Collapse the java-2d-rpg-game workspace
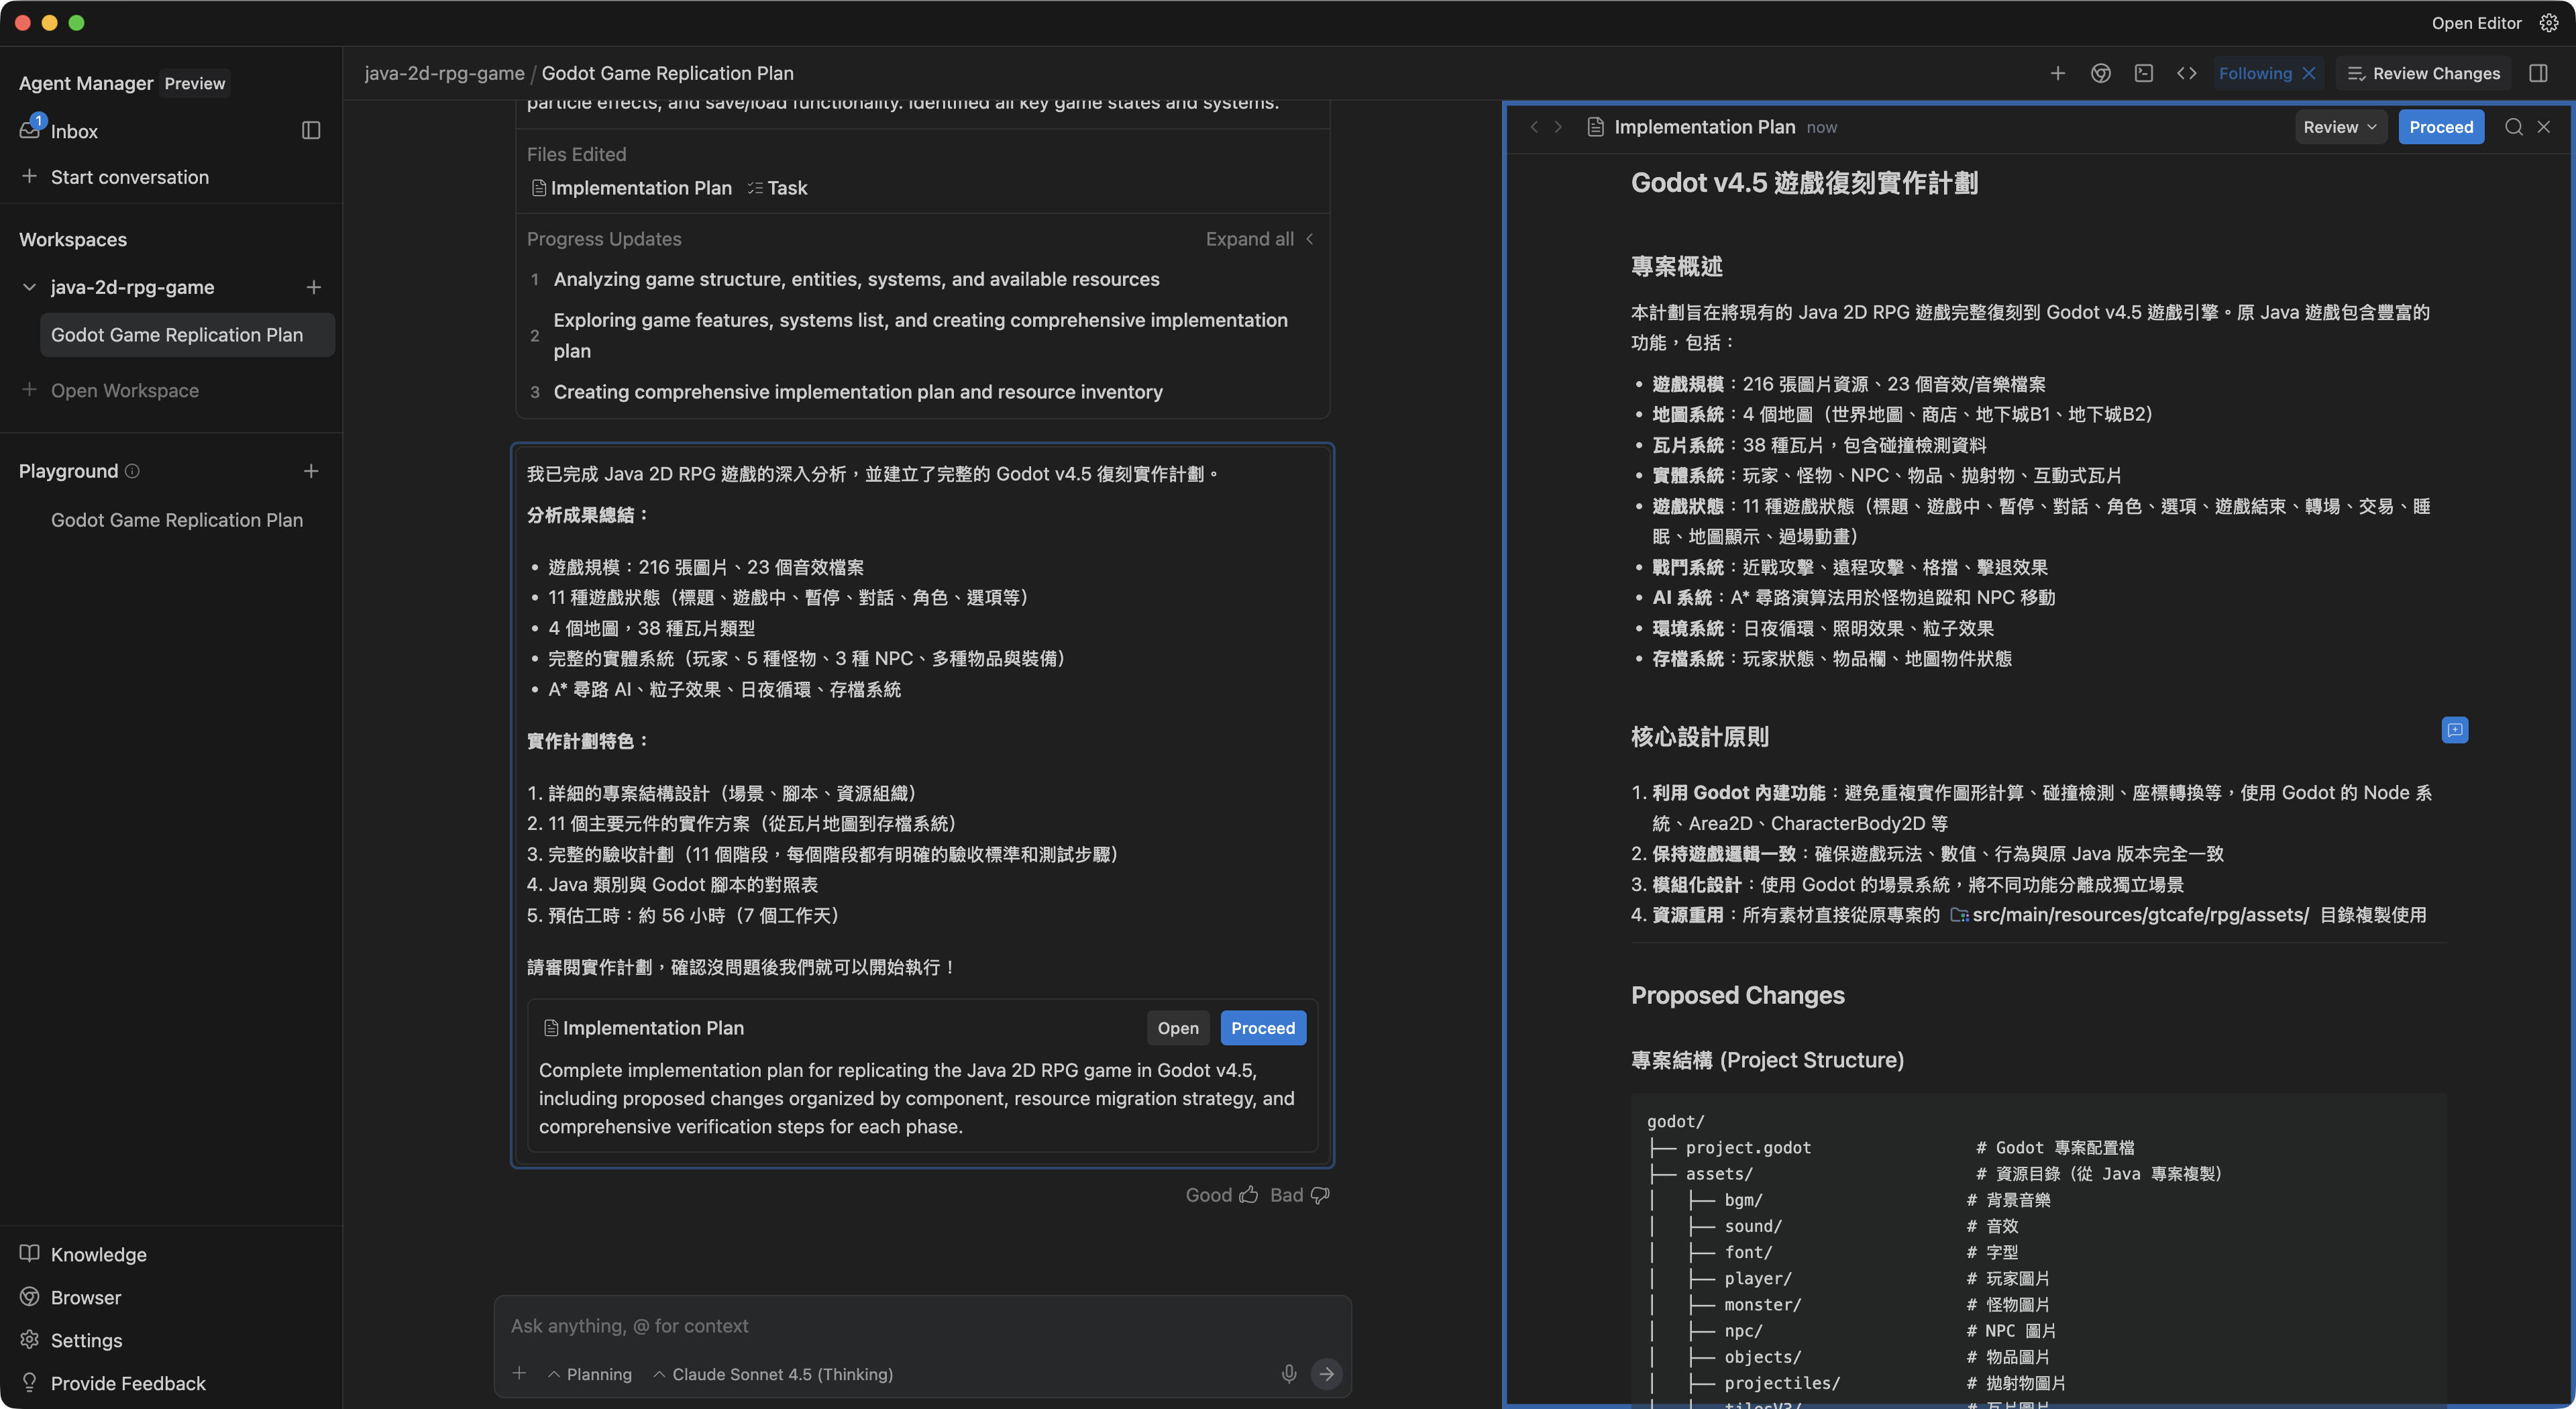The height and width of the screenshot is (1409, 2576). tap(29, 287)
